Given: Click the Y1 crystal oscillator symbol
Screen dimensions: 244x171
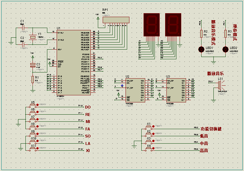Looking at the screenshot, I should (x=33, y=37).
